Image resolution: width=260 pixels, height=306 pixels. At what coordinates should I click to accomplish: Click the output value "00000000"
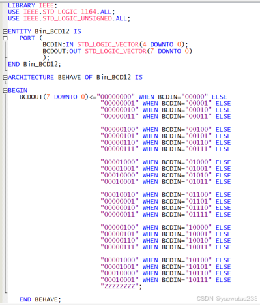tap(116, 97)
